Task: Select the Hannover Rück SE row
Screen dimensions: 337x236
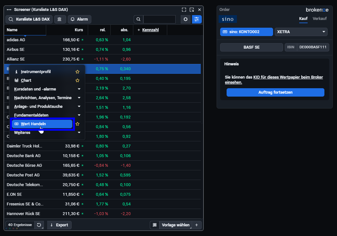Action: 102,214
